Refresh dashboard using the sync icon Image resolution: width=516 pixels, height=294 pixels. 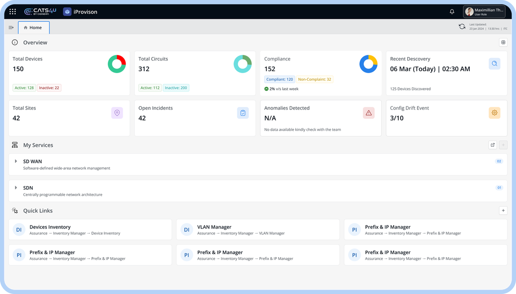click(x=462, y=27)
